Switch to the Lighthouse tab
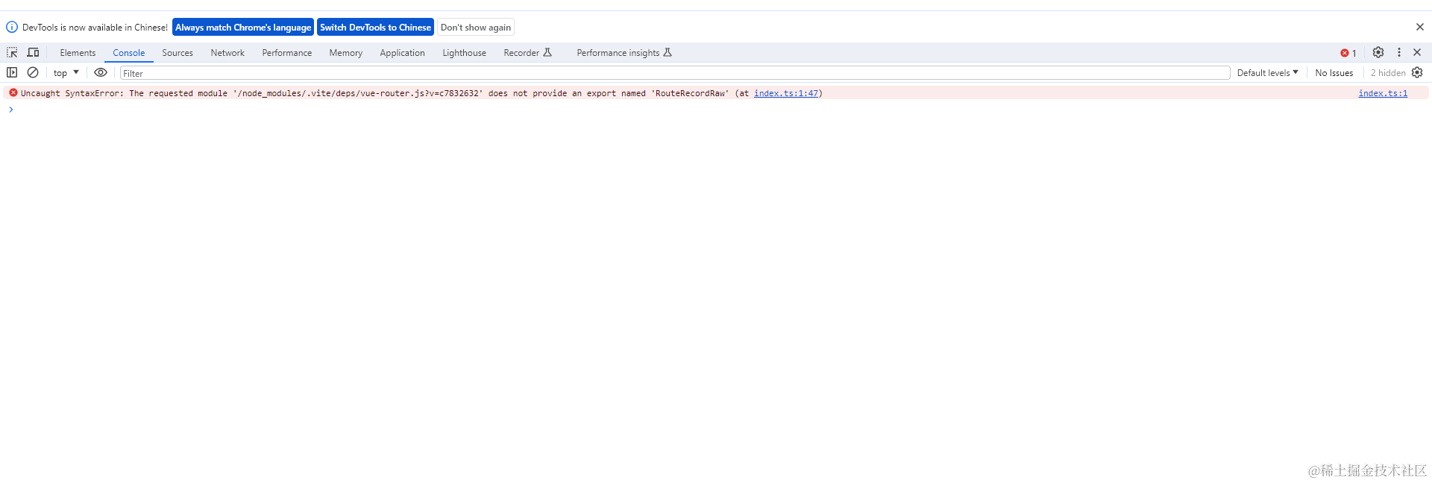 464,53
